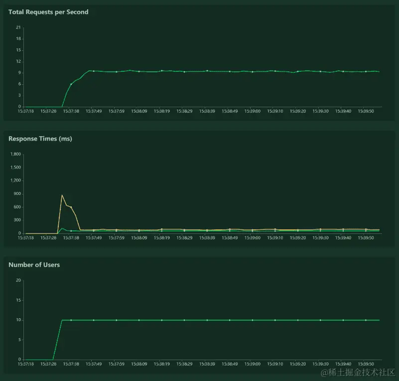The height and width of the screenshot is (381, 399).
Task: Click 15:39:10 on the Response Times x-axis
Action: click(275, 238)
